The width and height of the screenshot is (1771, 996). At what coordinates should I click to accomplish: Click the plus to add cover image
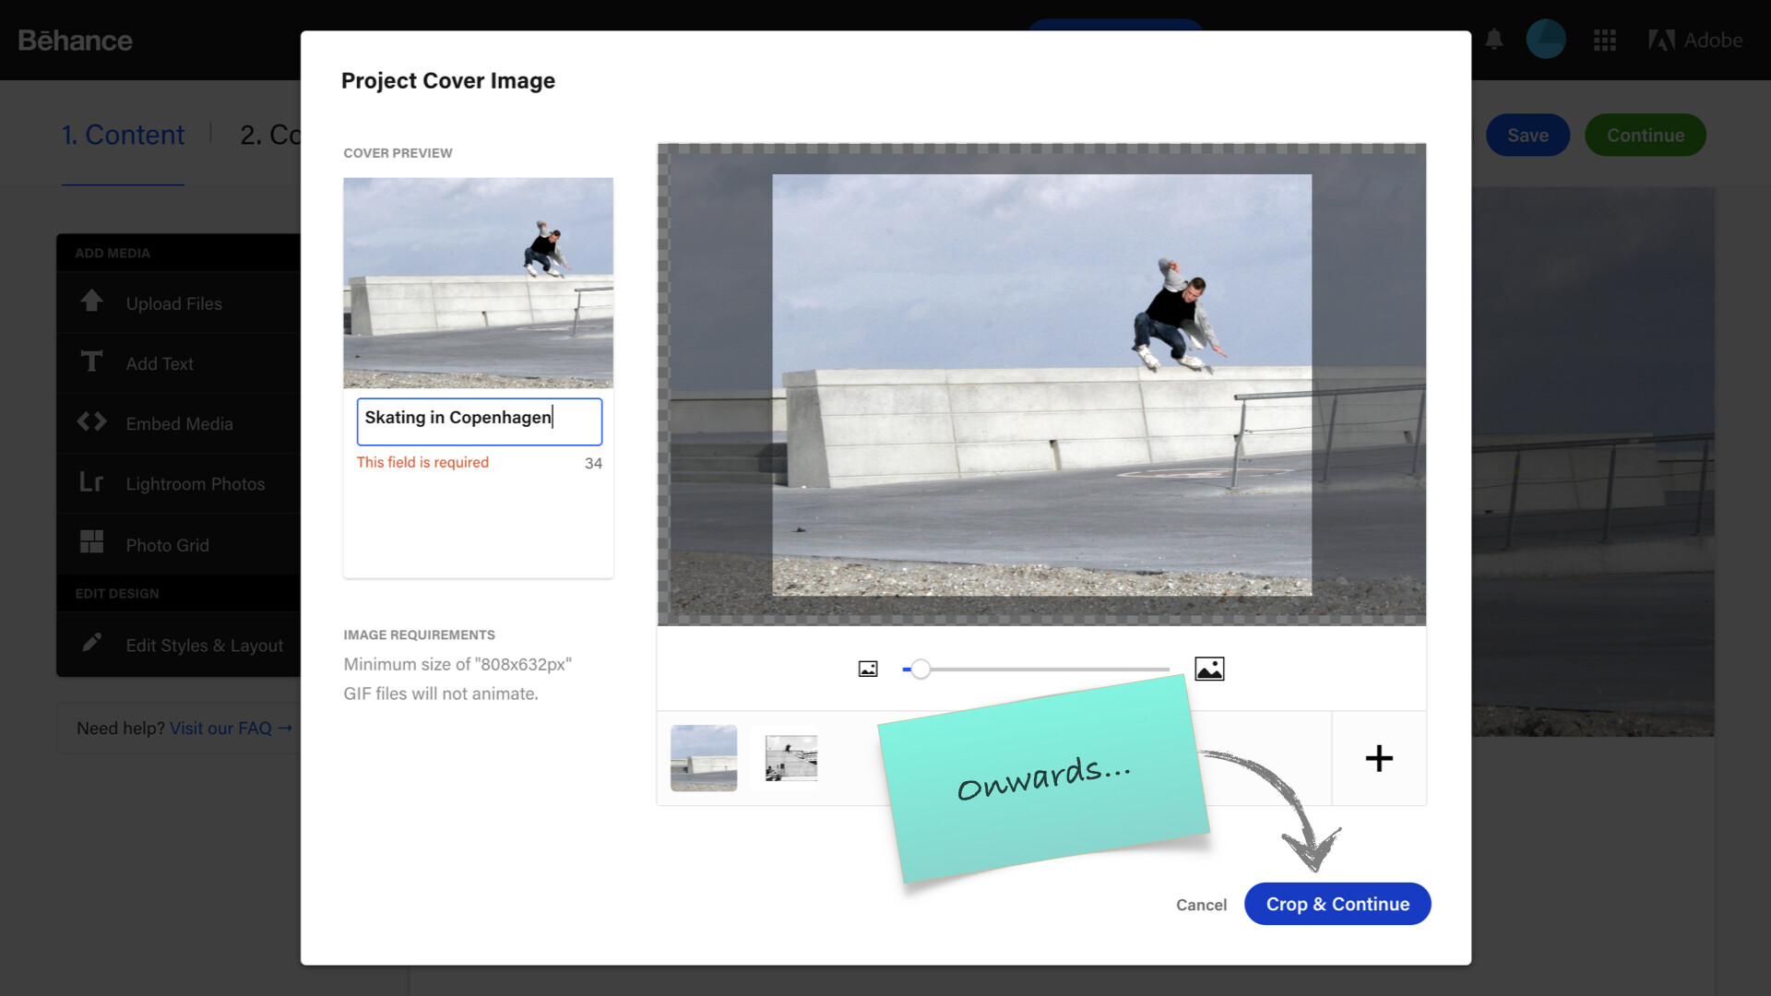click(1379, 758)
